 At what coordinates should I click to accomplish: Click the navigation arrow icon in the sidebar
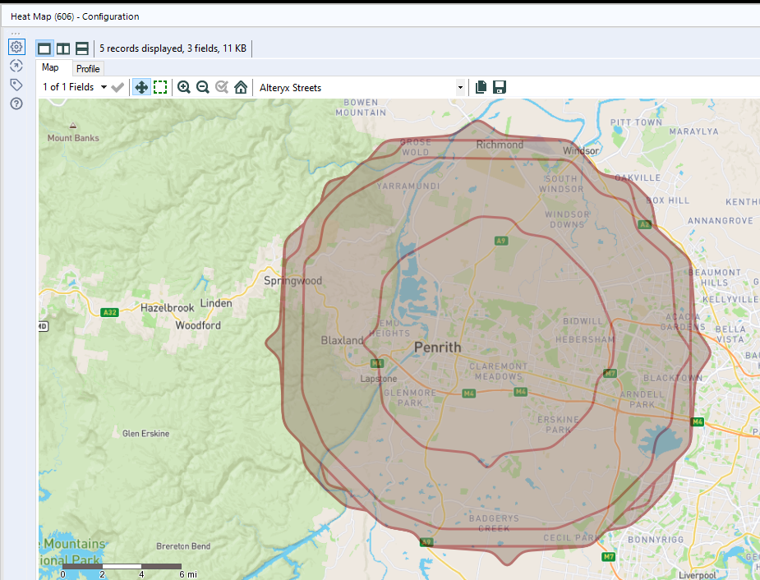tap(16, 66)
